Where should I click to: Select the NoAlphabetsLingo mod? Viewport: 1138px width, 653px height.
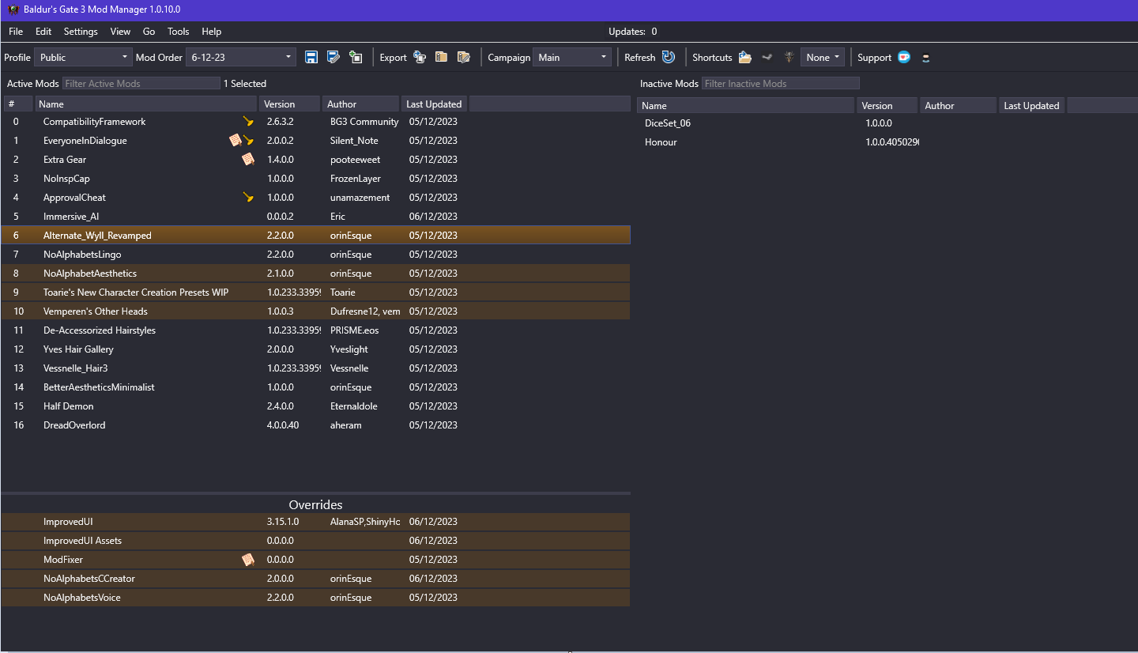pyautogui.click(x=316, y=255)
